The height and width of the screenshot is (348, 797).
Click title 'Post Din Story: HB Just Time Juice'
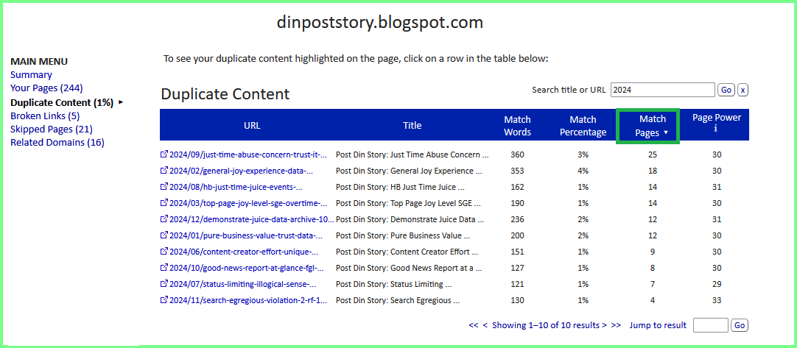point(401,187)
